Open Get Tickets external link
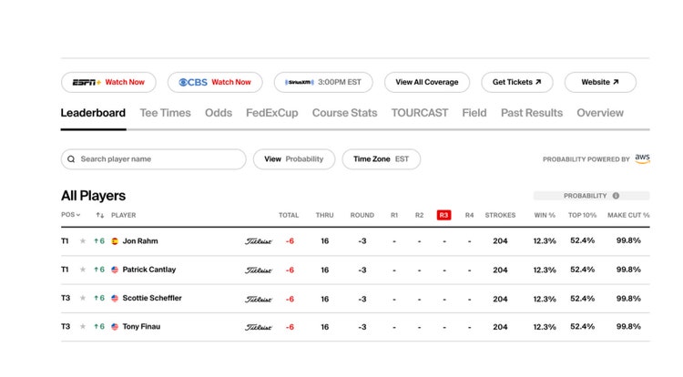 [516, 82]
